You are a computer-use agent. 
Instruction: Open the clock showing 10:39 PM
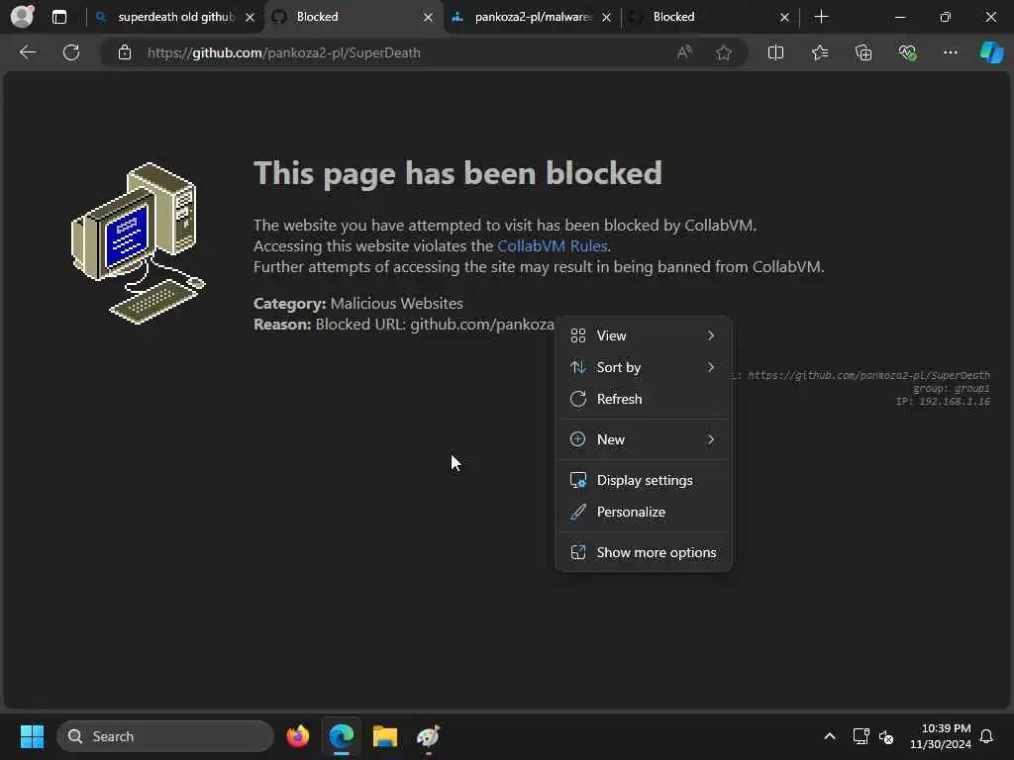941,736
